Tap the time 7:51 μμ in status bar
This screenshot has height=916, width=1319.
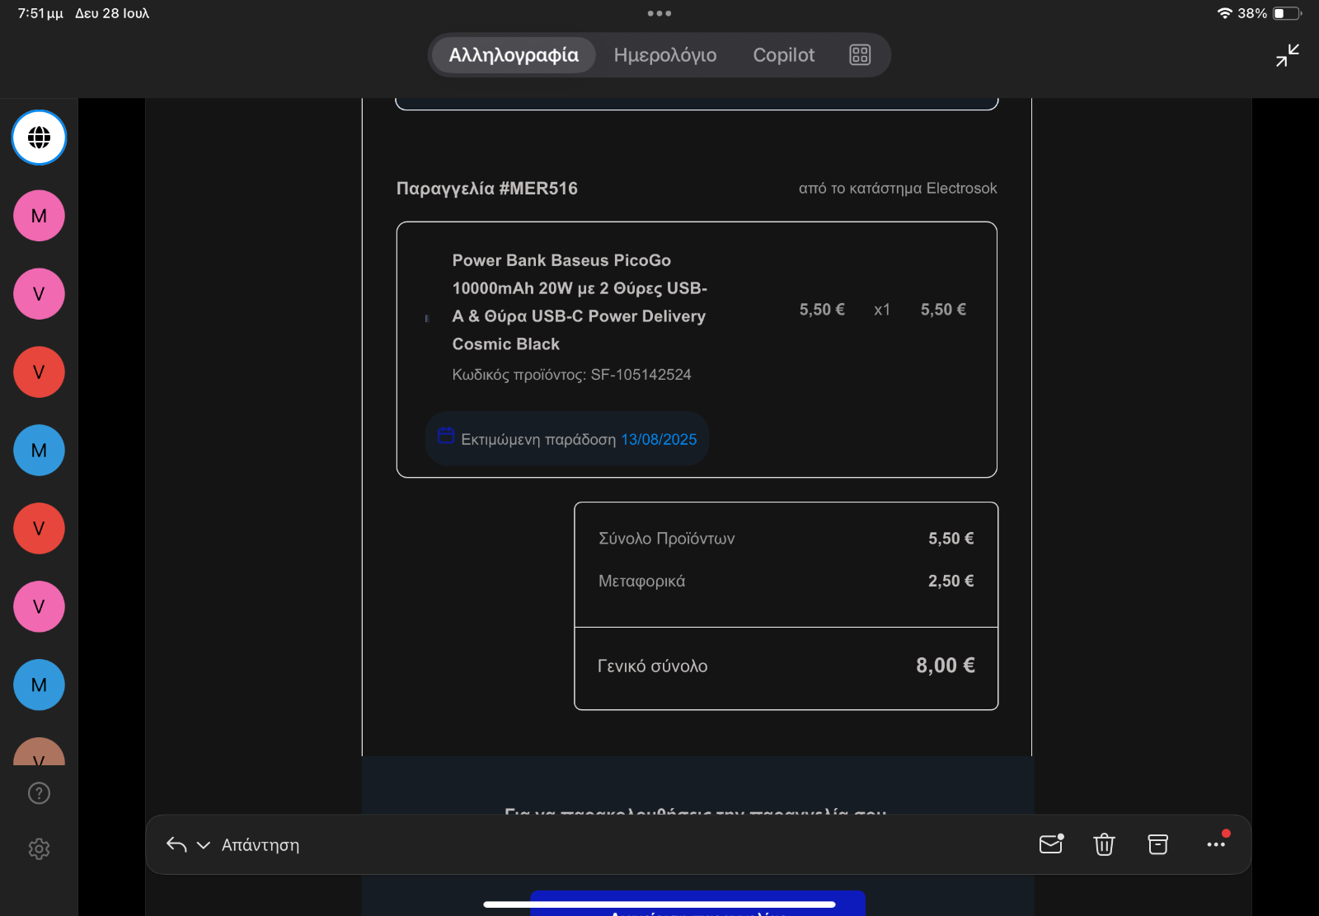[40, 13]
